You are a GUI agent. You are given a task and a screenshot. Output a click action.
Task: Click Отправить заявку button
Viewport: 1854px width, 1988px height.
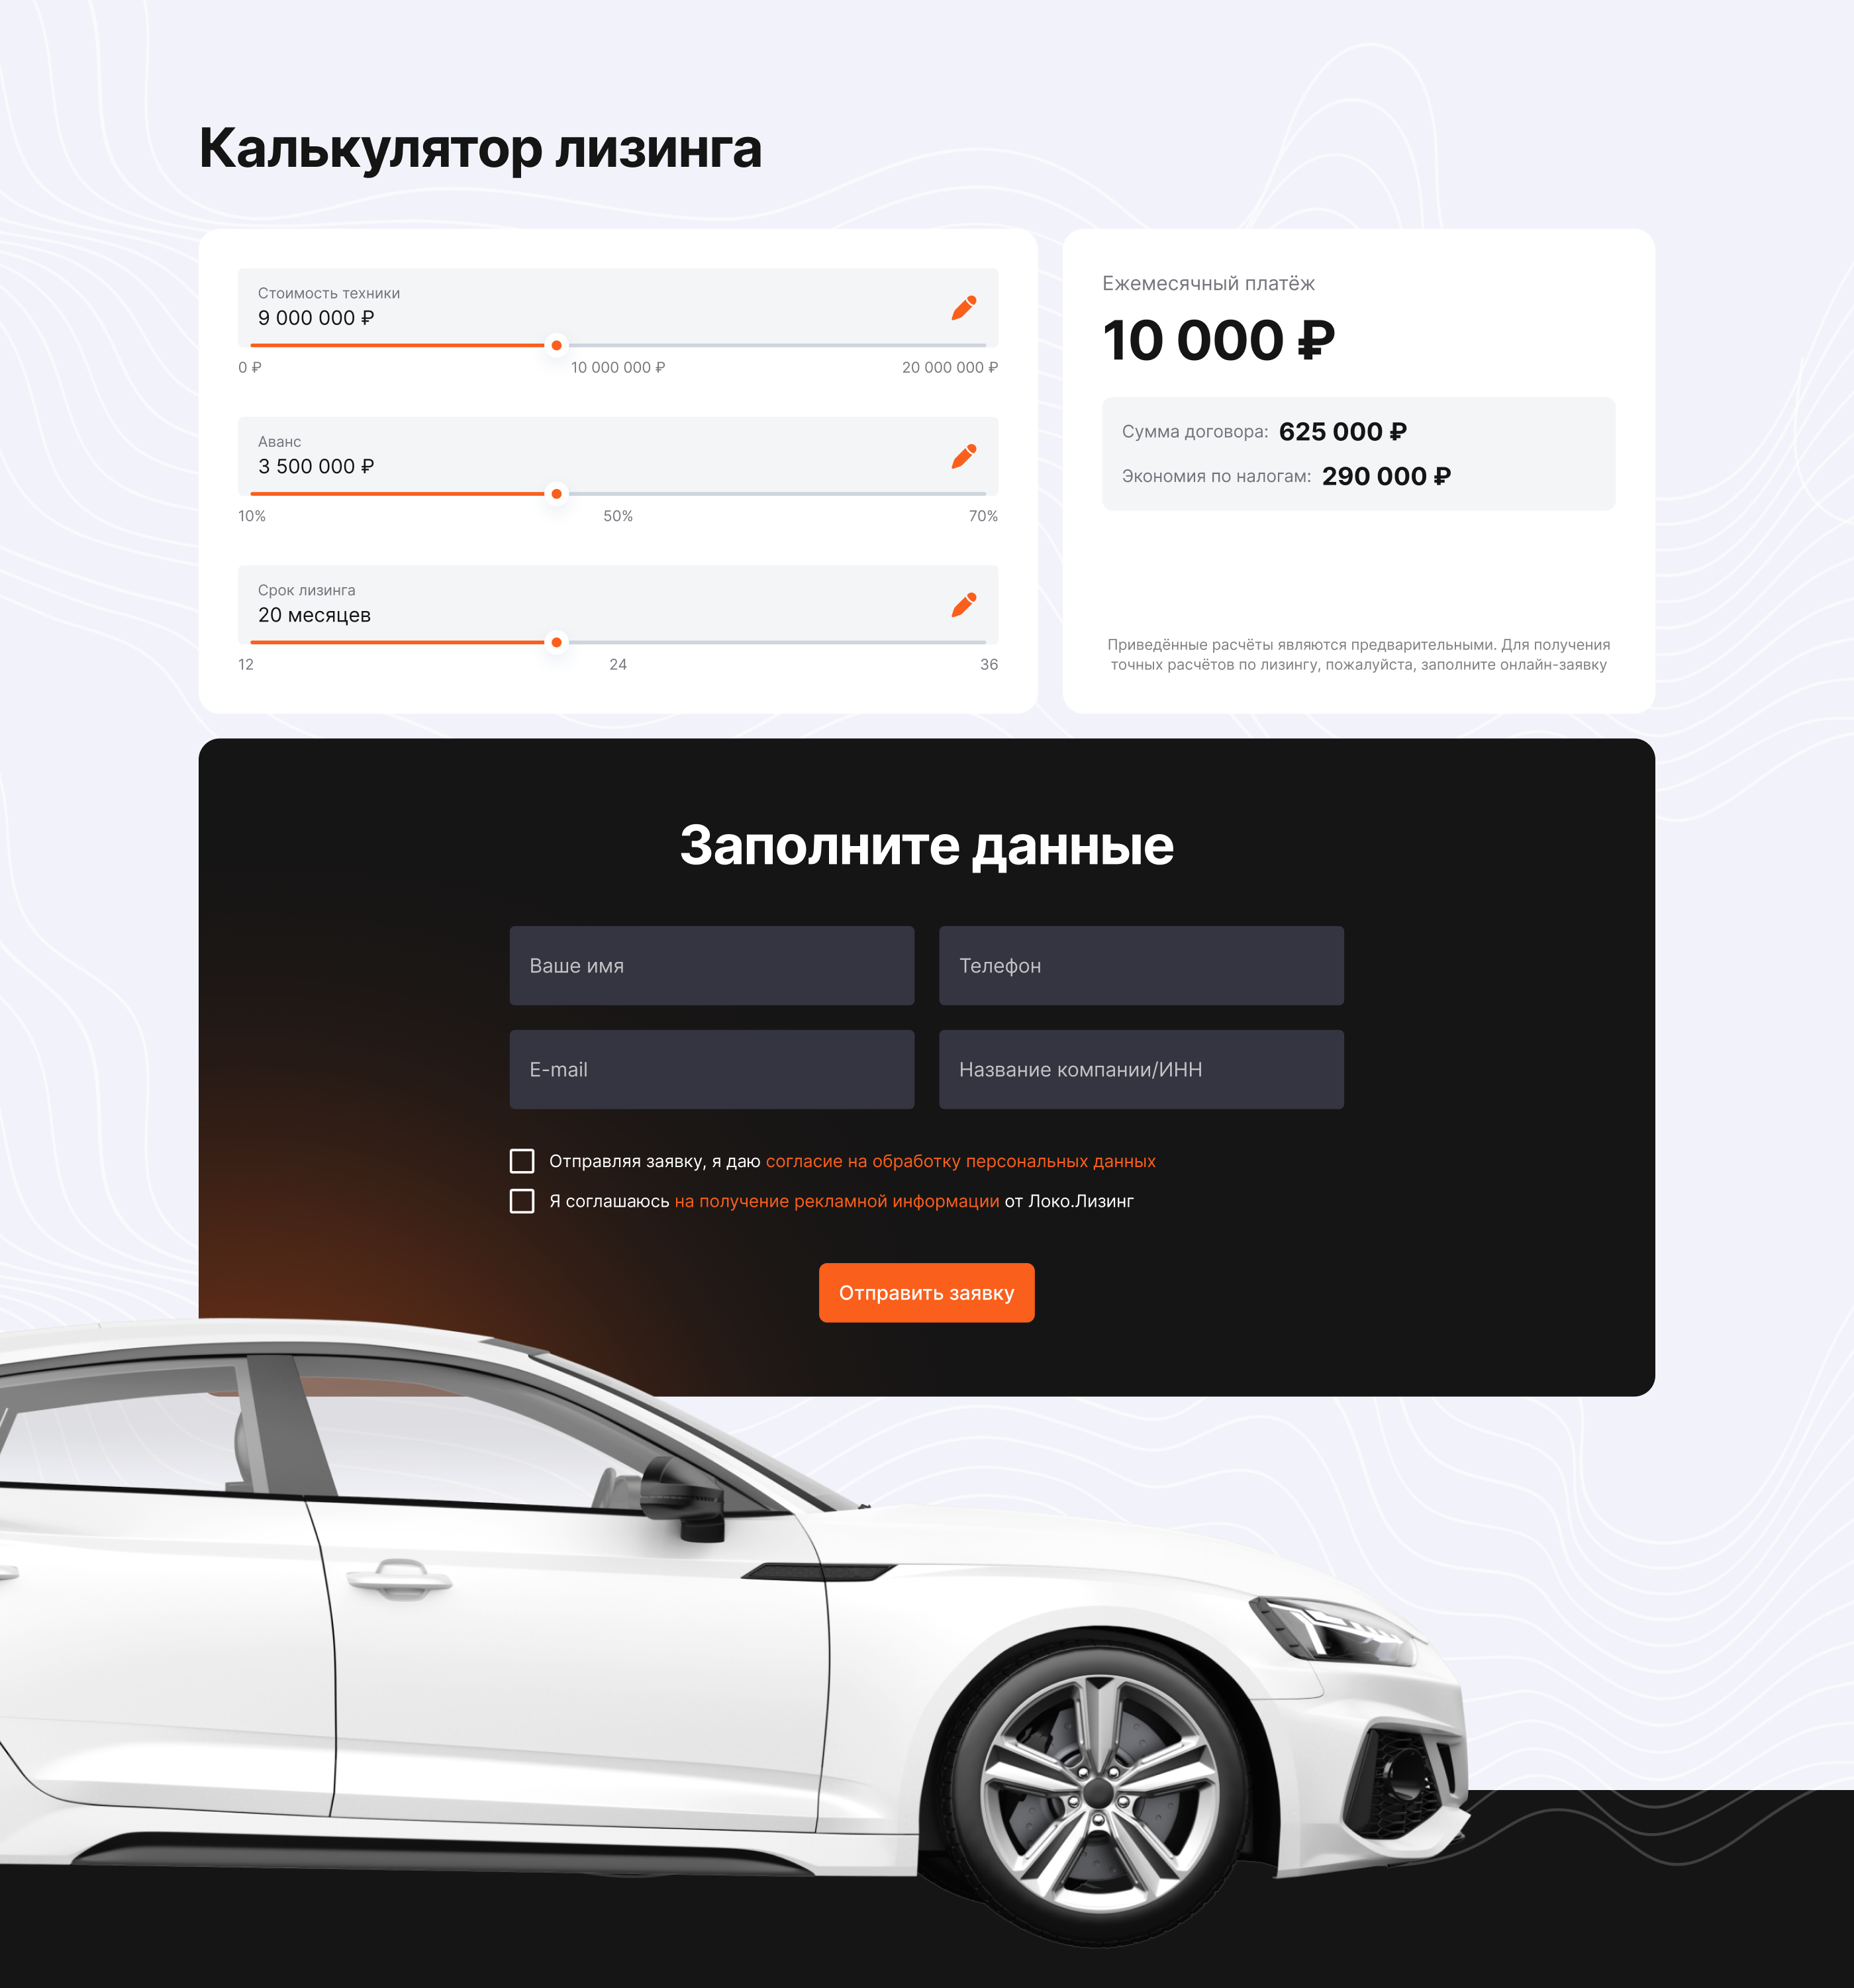pyautogui.click(x=926, y=1293)
